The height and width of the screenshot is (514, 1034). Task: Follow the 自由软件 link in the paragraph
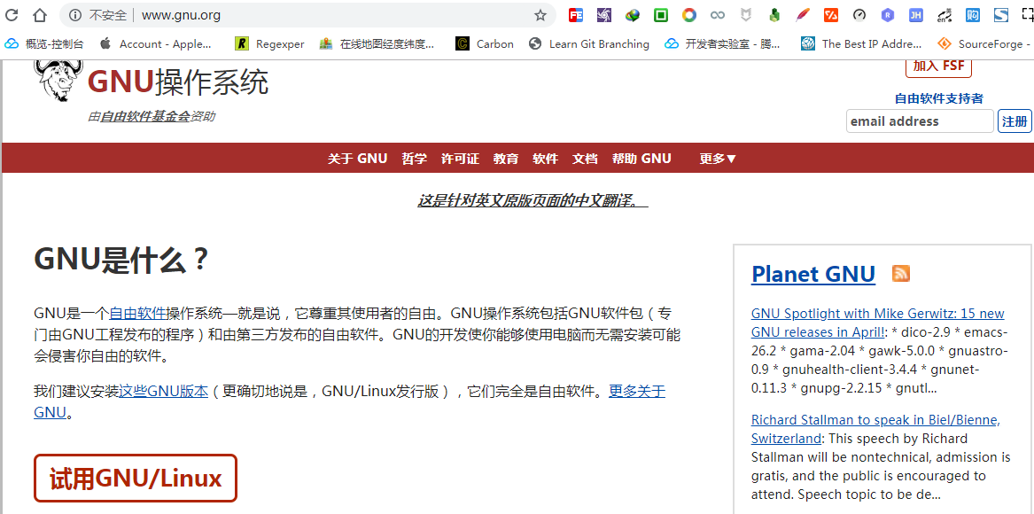[x=137, y=313]
